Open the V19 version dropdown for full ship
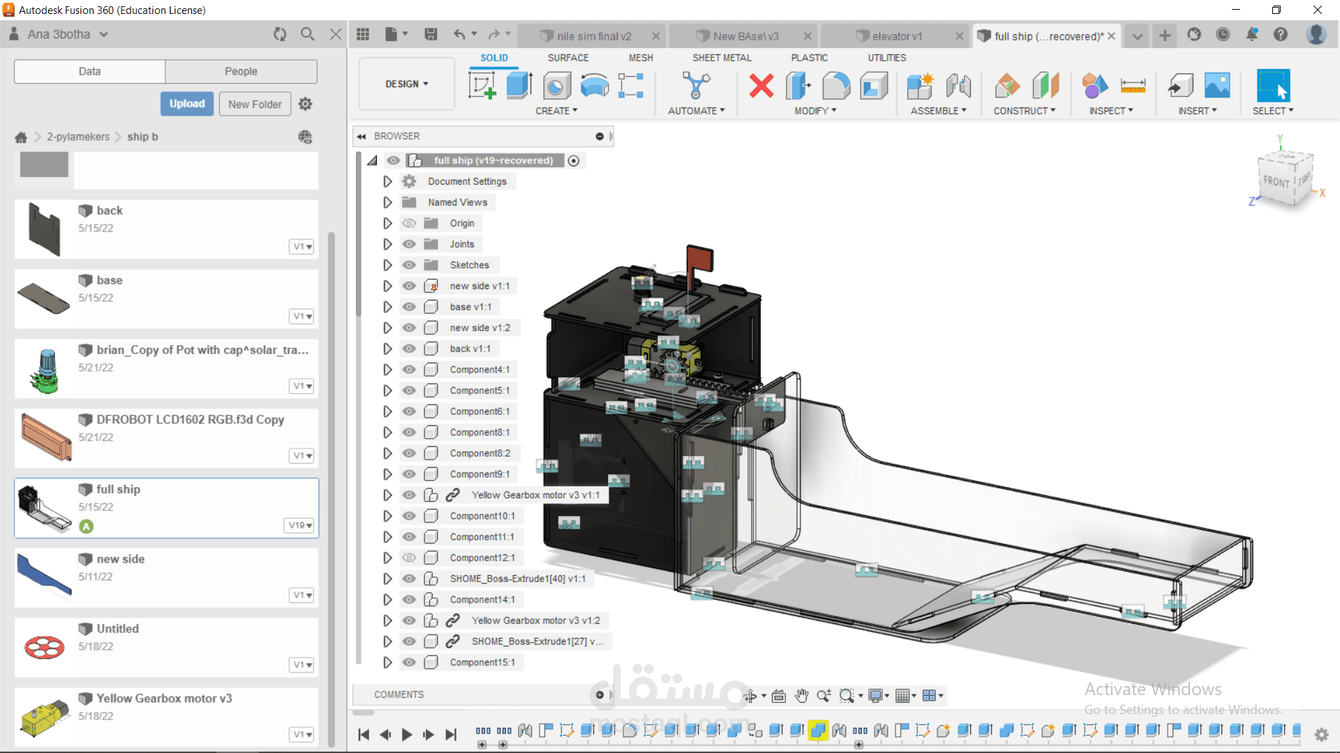The image size is (1340, 753). [x=301, y=525]
